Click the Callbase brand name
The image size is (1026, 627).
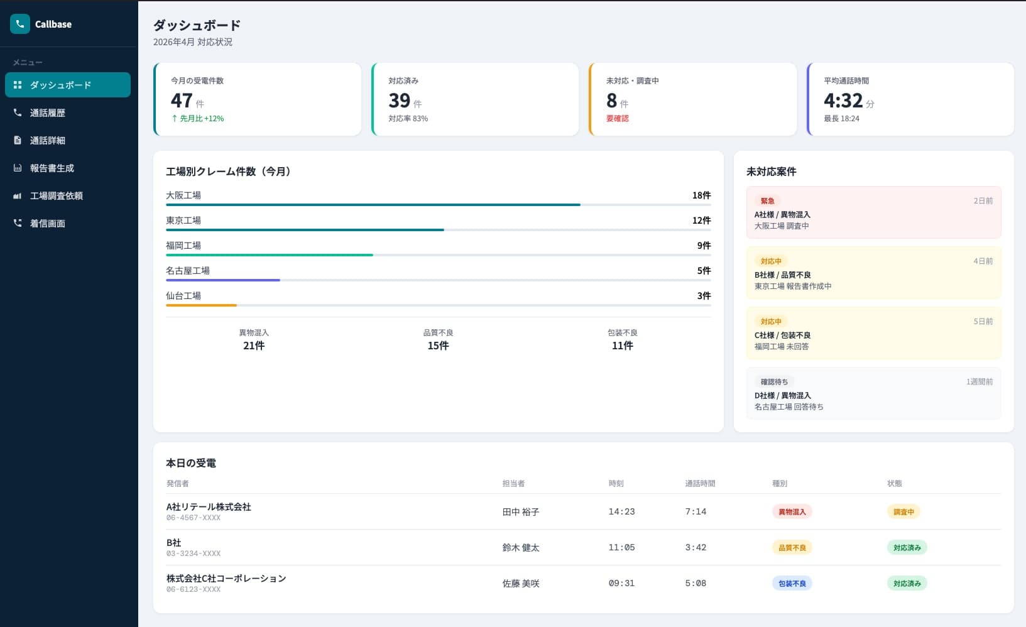click(53, 24)
